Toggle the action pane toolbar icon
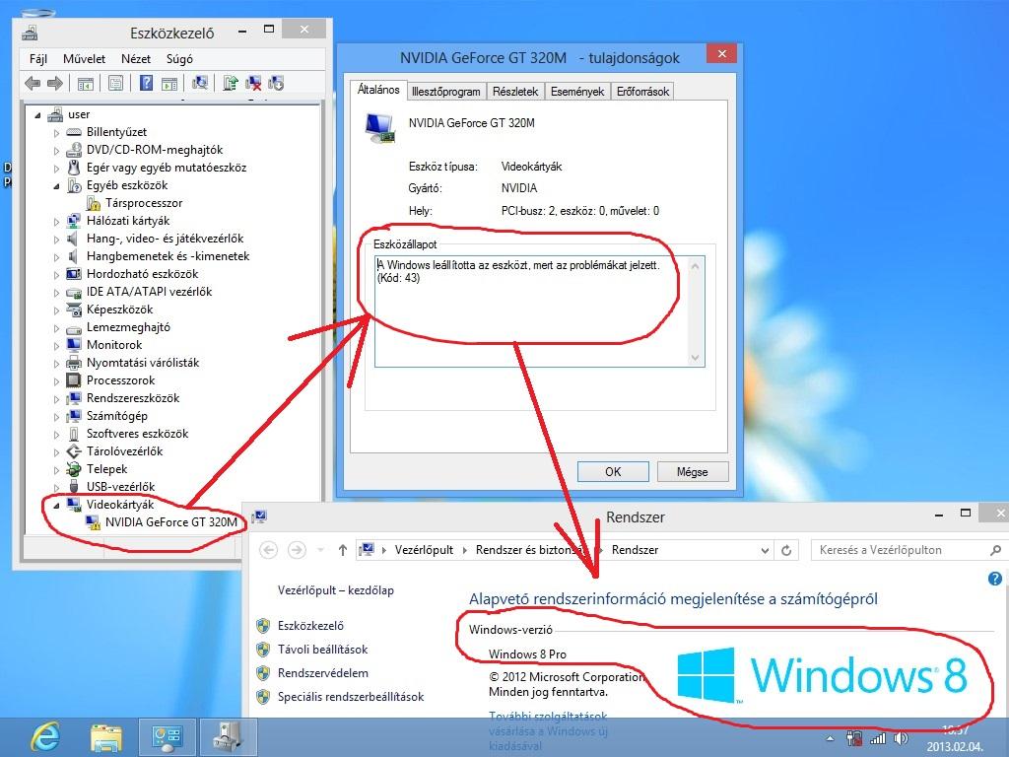Image resolution: width=1009 pixels, height=757 pixels. [x=169, y=83]
